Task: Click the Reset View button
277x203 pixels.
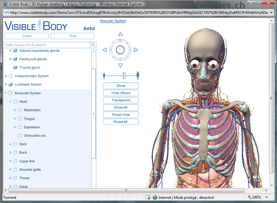Action: coord(121,115)
